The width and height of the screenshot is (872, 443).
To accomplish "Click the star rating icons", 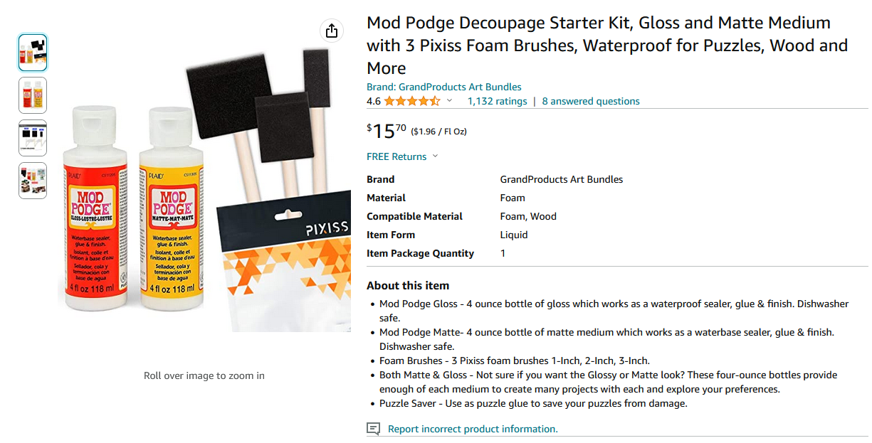I will coord(412,101).
